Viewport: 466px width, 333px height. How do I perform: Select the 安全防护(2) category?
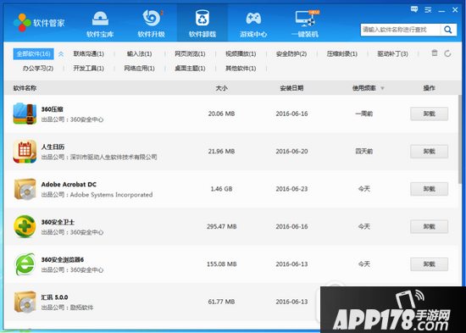coord(291,54)
